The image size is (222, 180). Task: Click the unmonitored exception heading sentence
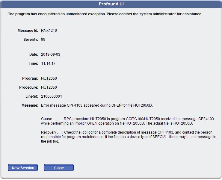tap(105, 14)
